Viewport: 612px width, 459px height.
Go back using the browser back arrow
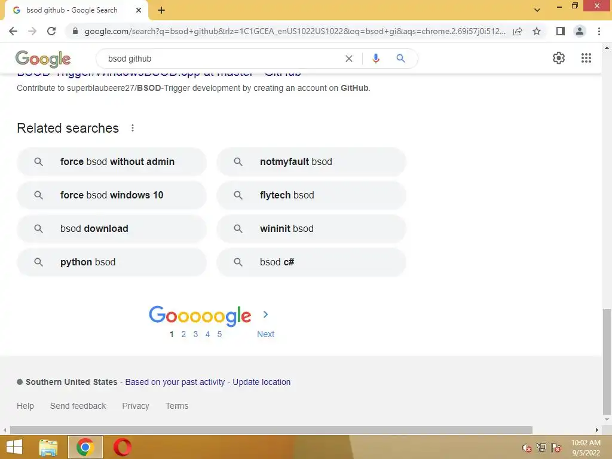[13, 31]
